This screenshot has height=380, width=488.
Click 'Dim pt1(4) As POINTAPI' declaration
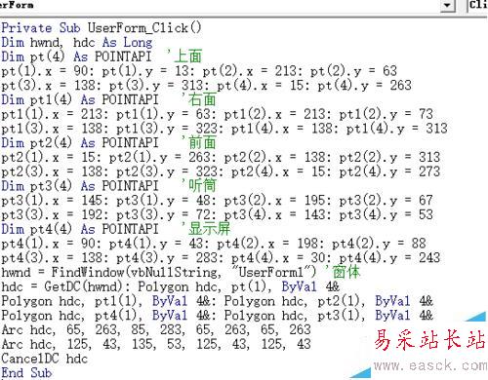[80, 99]
